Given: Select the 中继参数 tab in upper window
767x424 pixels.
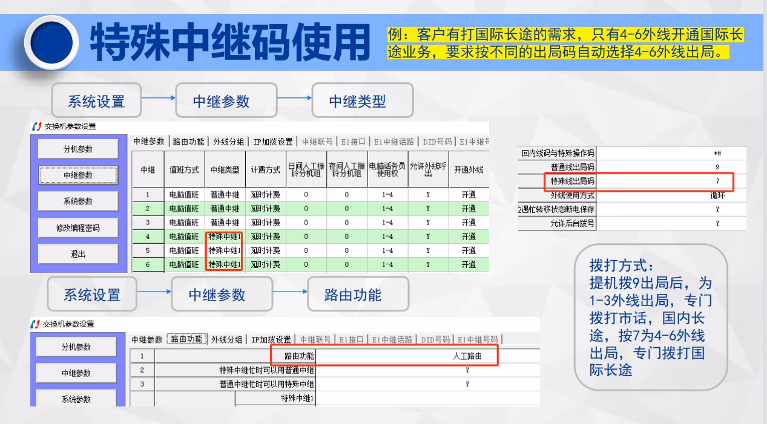Looking at the screenshot, I should [149, 142].
